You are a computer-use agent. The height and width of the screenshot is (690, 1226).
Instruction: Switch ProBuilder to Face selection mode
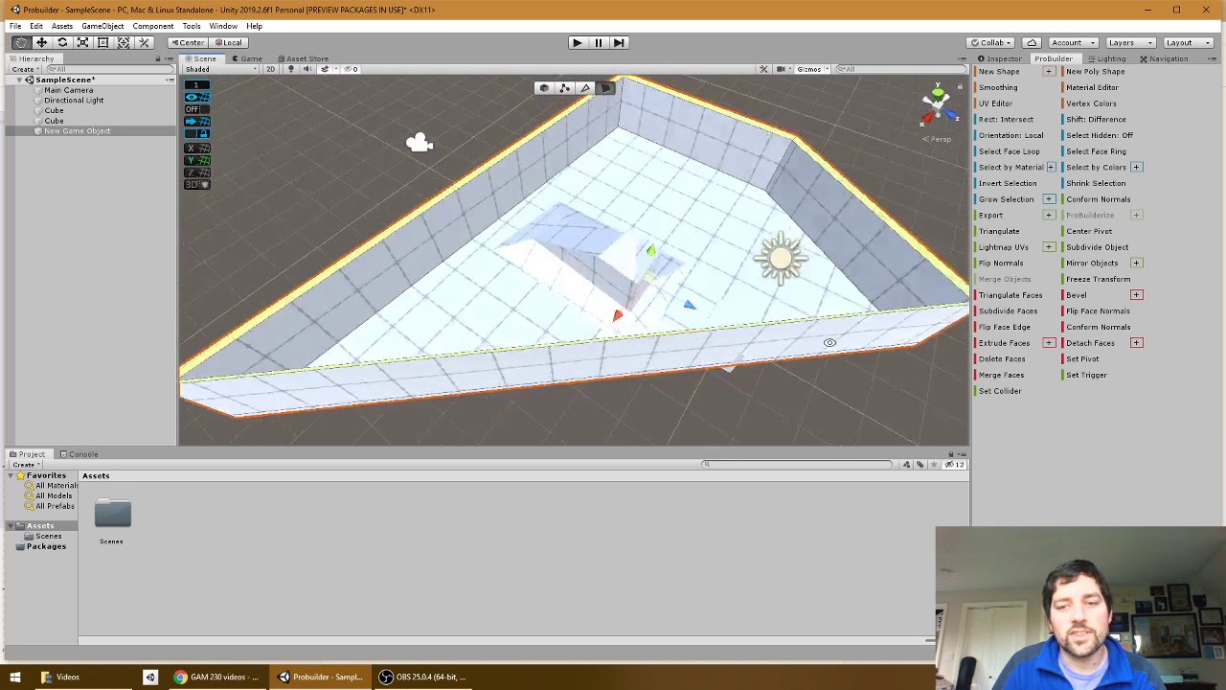[x=606, y=88]
